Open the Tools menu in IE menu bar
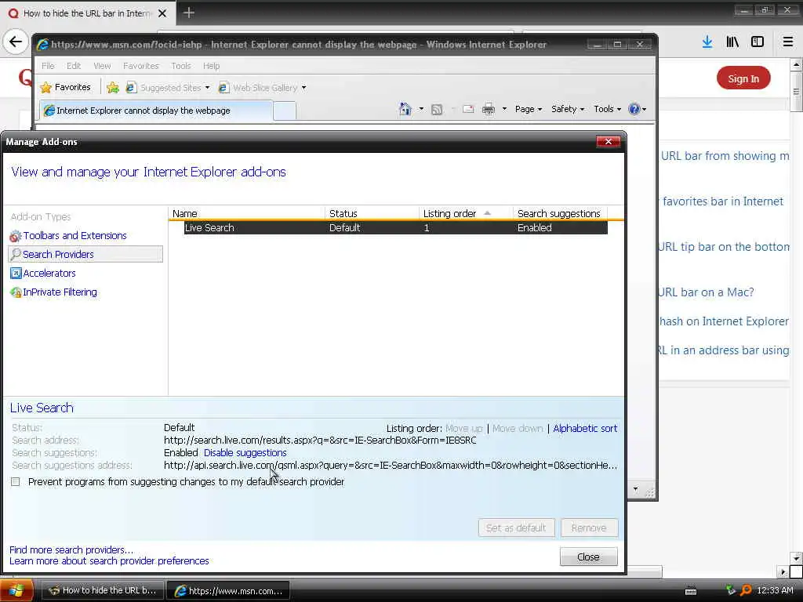 click(181, 66)
